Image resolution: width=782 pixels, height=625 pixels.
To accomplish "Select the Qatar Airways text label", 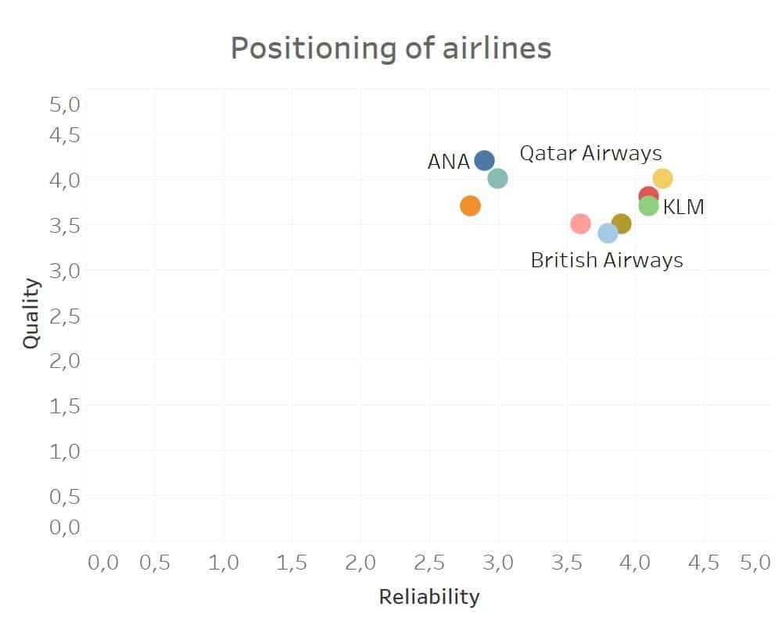I will [590, 153].
